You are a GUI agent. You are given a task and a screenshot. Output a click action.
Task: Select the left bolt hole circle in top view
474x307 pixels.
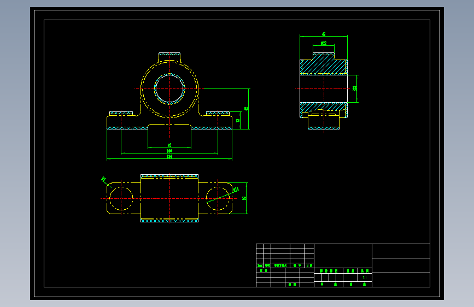pos(121,198)
